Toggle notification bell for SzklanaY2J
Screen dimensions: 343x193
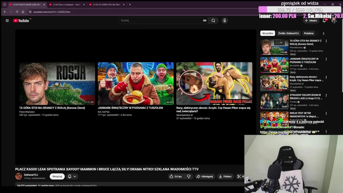click(70, 176)
